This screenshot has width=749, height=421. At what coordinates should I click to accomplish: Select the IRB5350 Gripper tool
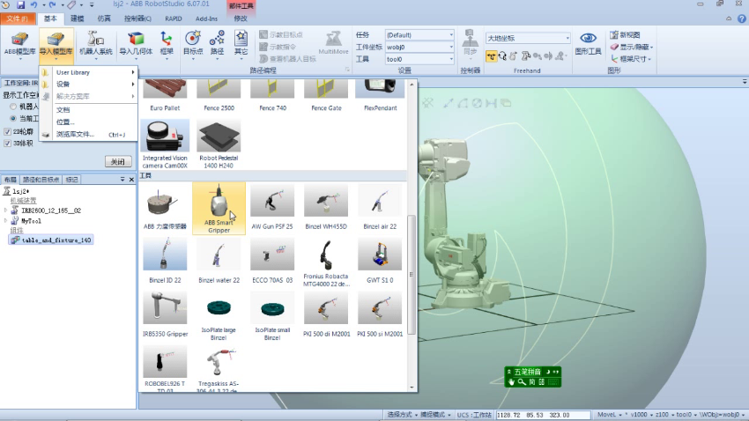[165, 315]
